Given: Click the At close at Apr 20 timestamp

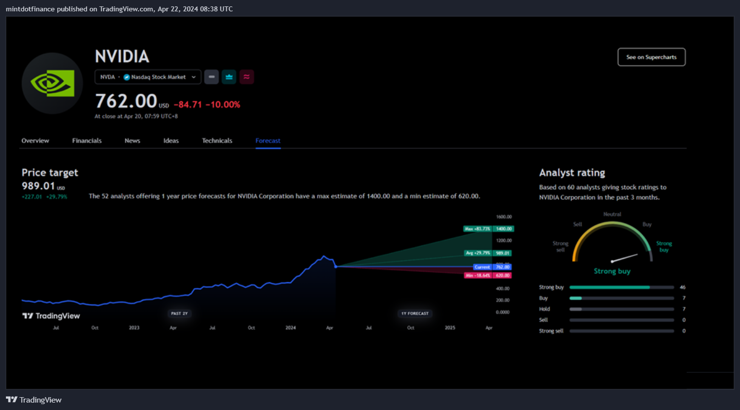Looking at the screenshot, I should coord(136,116).
